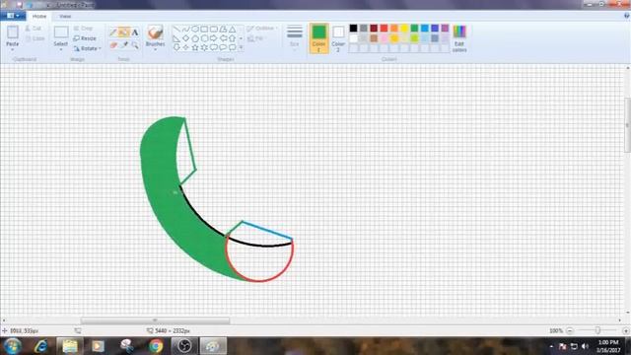Click the Paste clipboard icon
Screen dimensions: 631x355
[13, 33]
